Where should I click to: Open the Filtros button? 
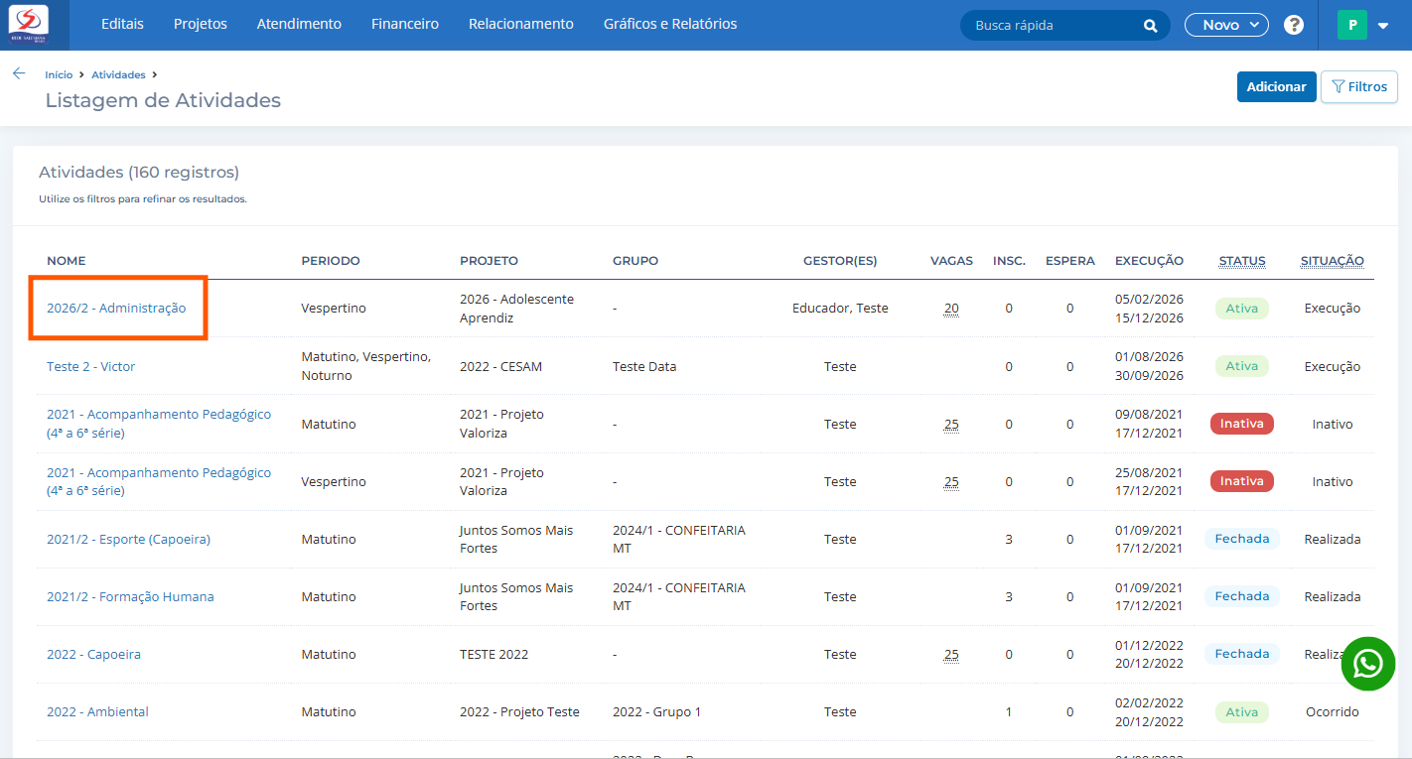[1358, 86]
